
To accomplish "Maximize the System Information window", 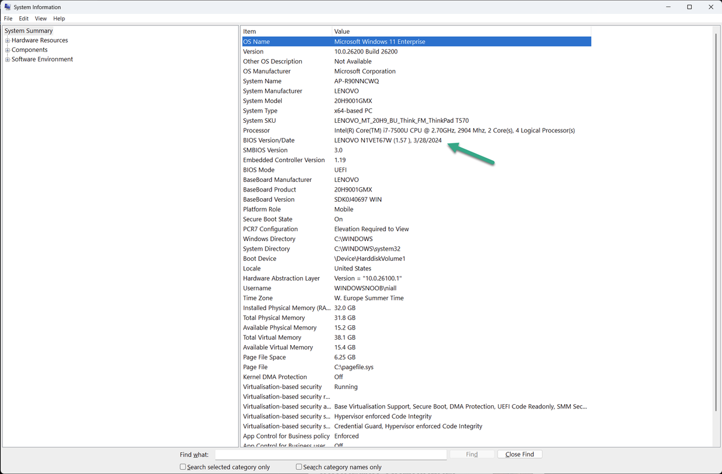I will point(689,7).
